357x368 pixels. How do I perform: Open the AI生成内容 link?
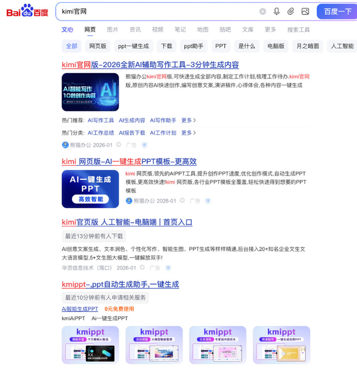click(132, 120)
